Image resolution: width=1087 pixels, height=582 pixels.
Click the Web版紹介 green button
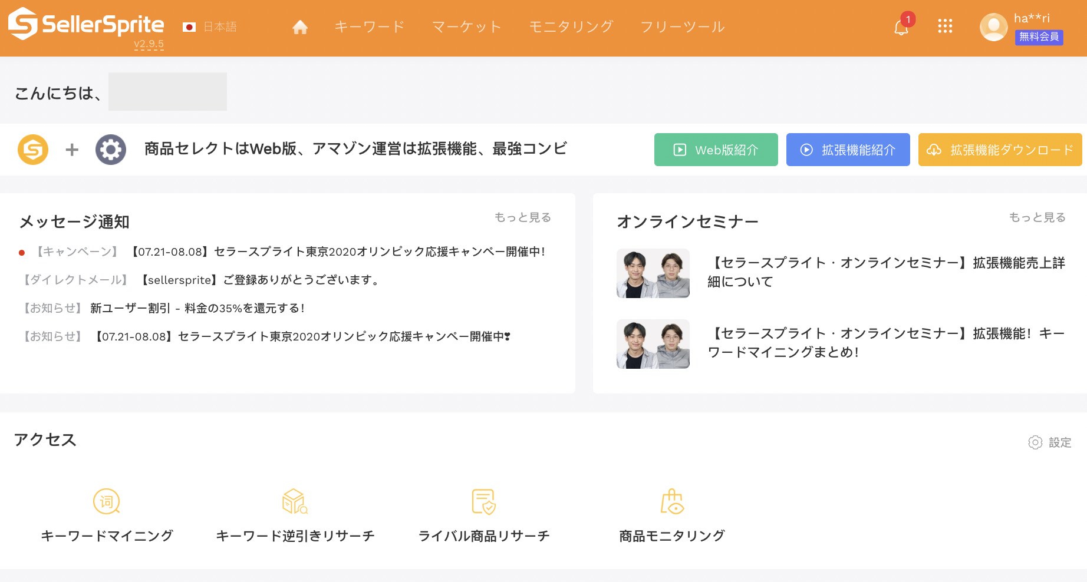click(716, 150)
